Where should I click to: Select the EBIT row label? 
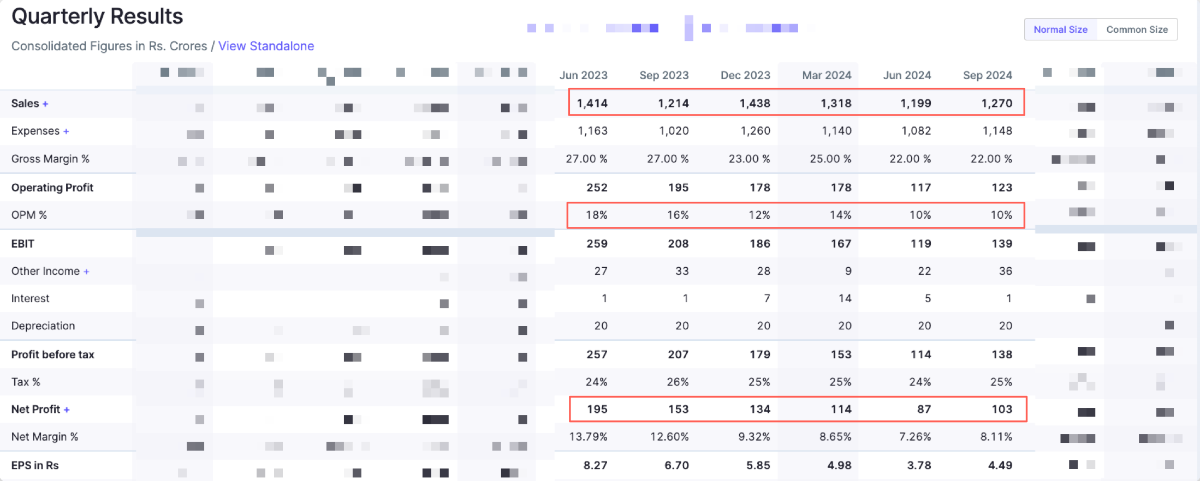pos(23,244)
